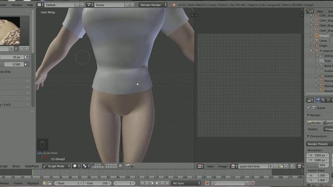Add new brush plus icon
The height and width of the screenshot is (187, 333).
pyautogui.click(x=22, y=49)
